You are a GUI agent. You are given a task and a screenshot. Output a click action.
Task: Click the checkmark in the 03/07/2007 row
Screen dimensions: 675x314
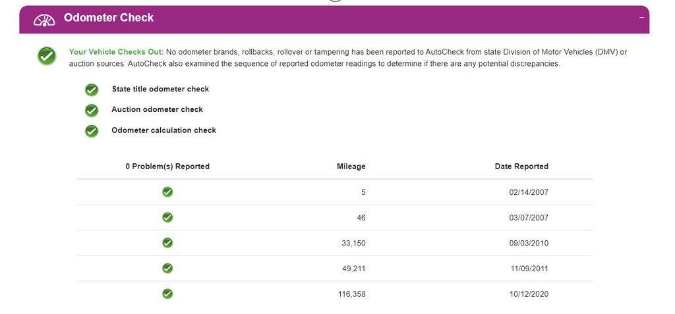pos(167,217)
